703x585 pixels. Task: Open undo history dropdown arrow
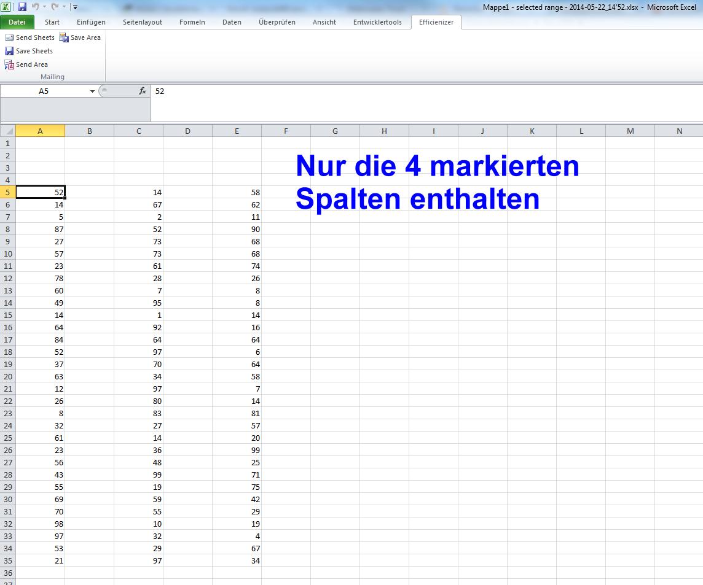pos(44,7)
